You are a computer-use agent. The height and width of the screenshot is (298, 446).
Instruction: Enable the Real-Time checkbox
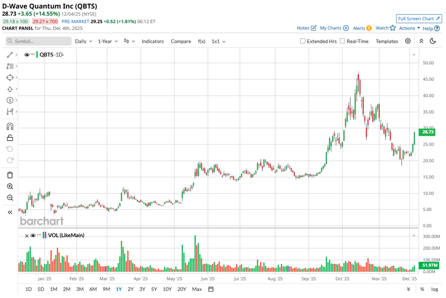point(342,41)
